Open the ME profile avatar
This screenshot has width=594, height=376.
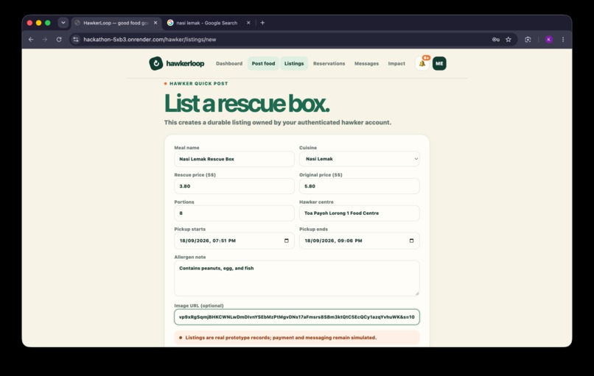439,63
